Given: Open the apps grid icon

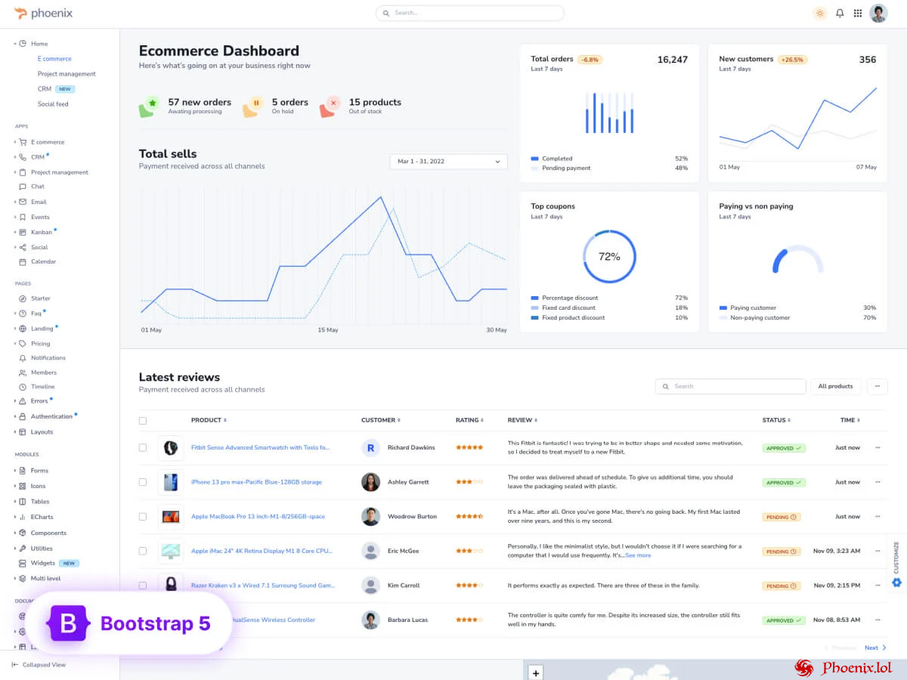Looking at the screenshot, I should point(858,13).
